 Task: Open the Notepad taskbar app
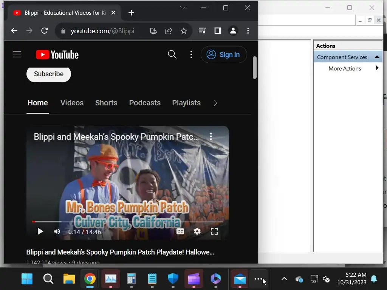click(x=152, y=279)
